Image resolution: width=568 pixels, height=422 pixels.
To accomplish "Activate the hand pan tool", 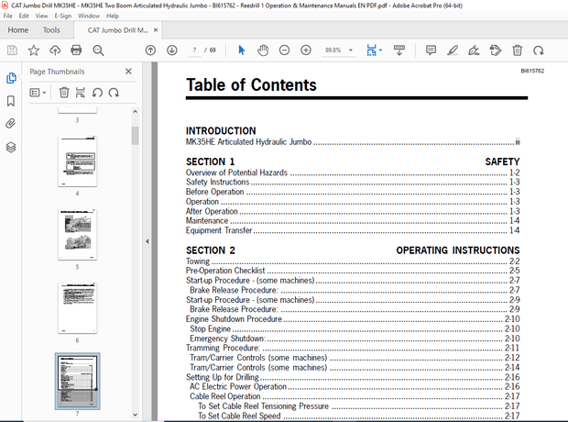I will tap(263, 50).
